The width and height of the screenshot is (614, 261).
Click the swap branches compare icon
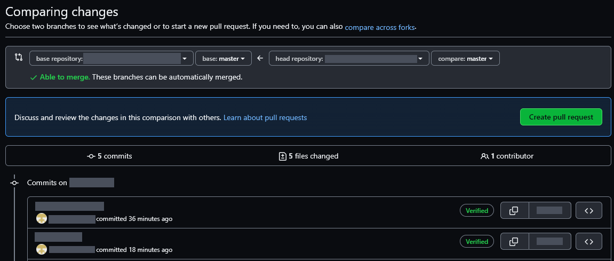tap(19, 57)
